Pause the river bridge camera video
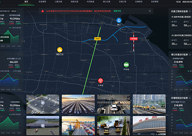This screenshot has height=136, width=192. [x=43, y=126]
